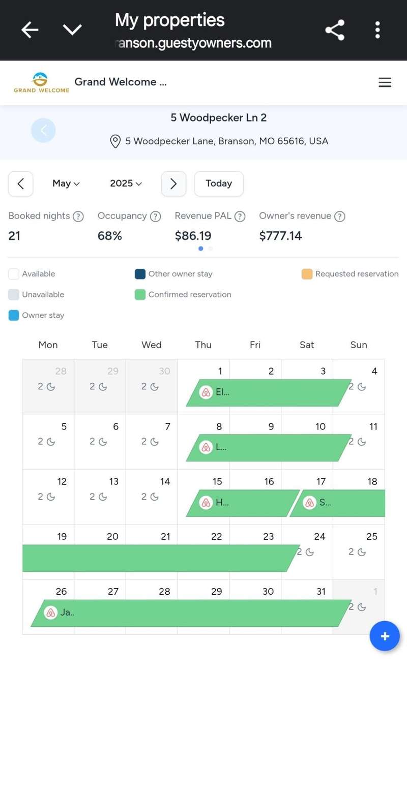
Task: Collapse the browser tab with down chevron
Action: [72, 30]
